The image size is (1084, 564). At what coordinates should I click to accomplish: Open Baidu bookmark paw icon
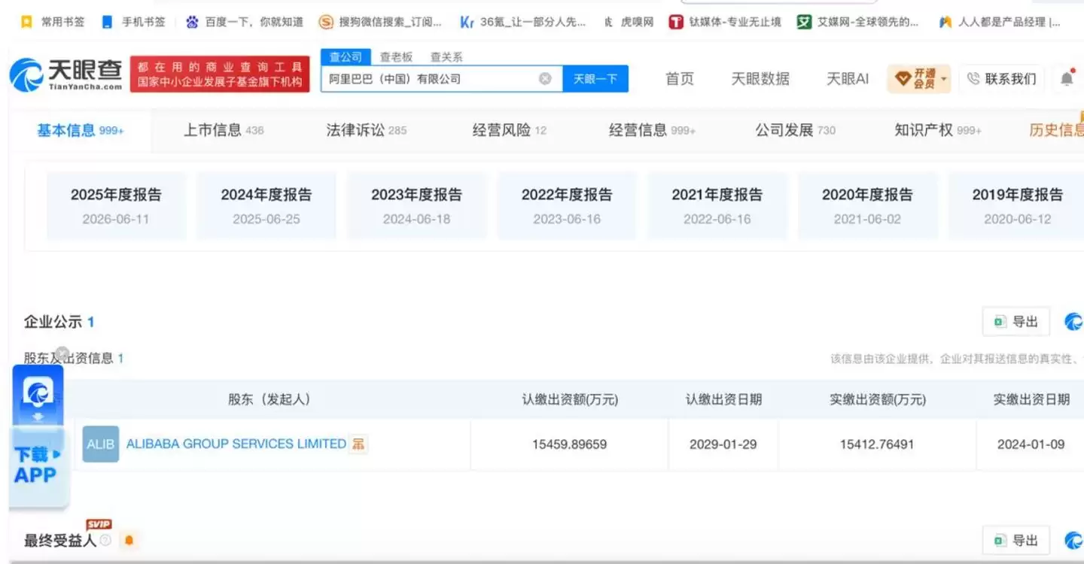193,22
